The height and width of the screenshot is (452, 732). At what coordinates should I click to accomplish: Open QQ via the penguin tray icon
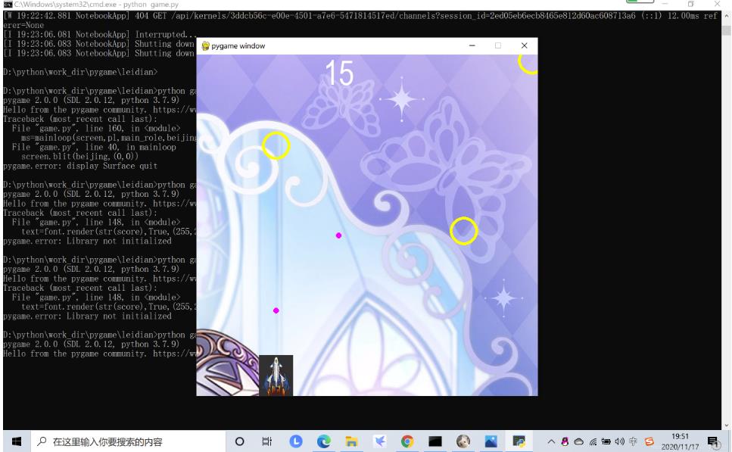pyautogui.click(x=565, y=439)
